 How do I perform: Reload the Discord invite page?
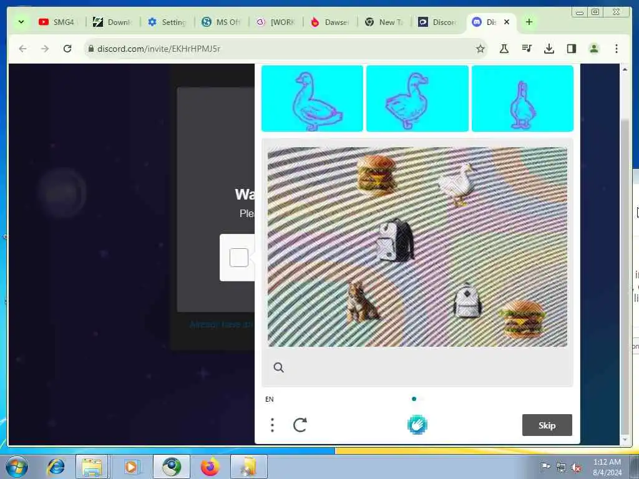click(x=67, y=49)
